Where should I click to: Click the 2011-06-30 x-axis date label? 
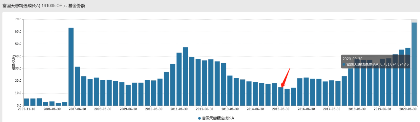tap(179, 109)
